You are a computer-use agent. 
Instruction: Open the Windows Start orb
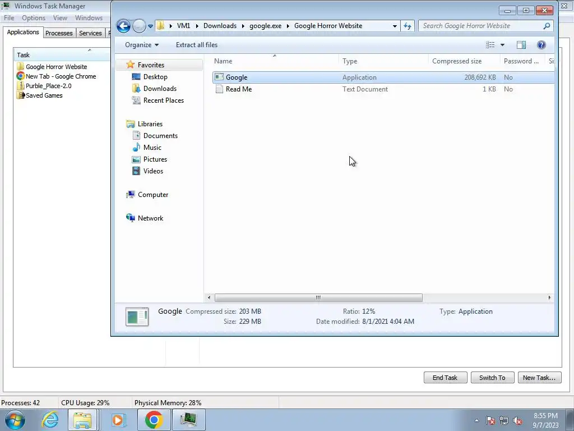click(15, 420)
